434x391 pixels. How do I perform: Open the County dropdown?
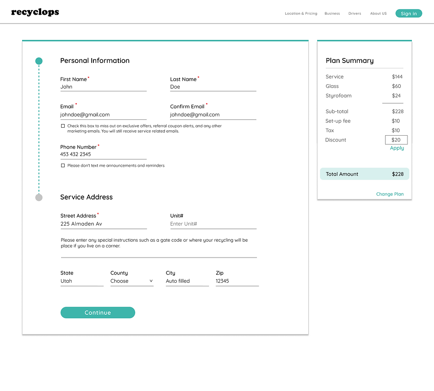point(131,281)
